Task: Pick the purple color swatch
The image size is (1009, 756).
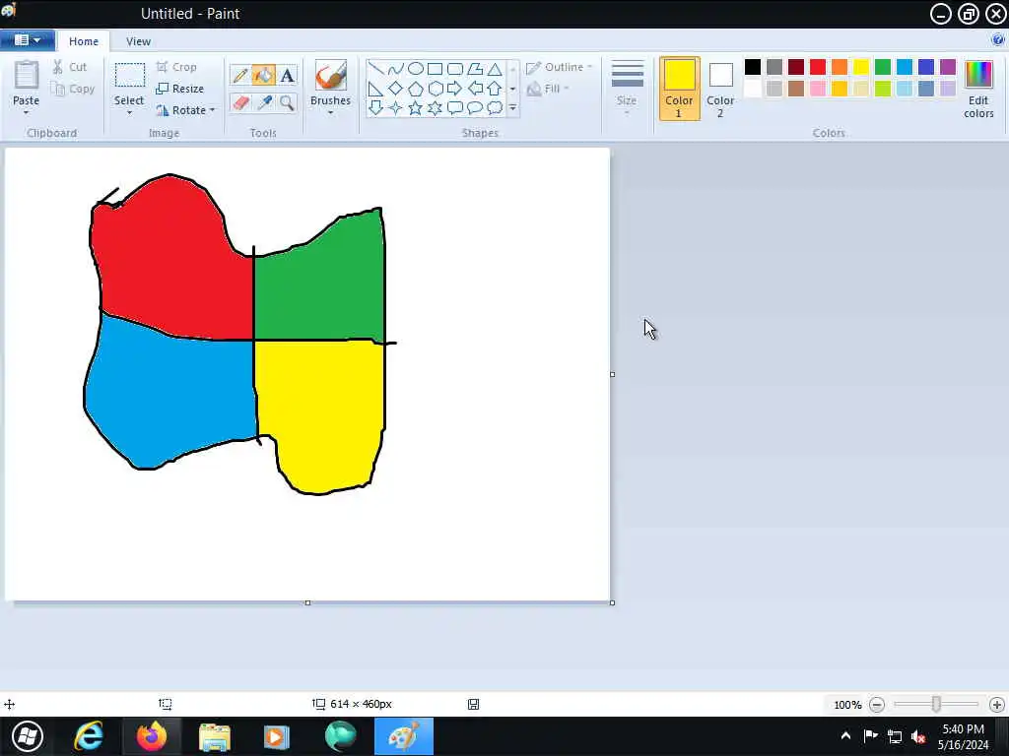Action: (x=948, y=66)
